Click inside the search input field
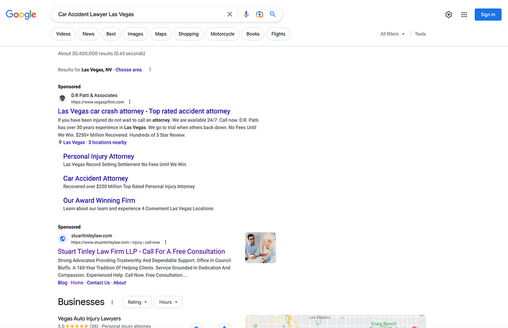Screen dimensions: 508x328 [139, 14]
